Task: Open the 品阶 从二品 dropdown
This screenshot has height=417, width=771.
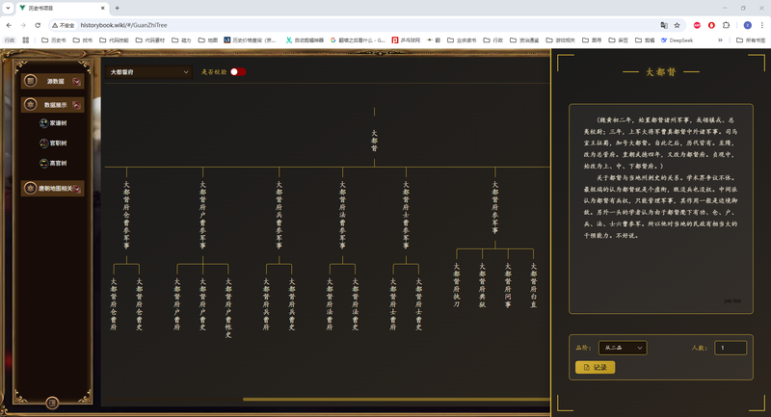Action: coord(622,348)
